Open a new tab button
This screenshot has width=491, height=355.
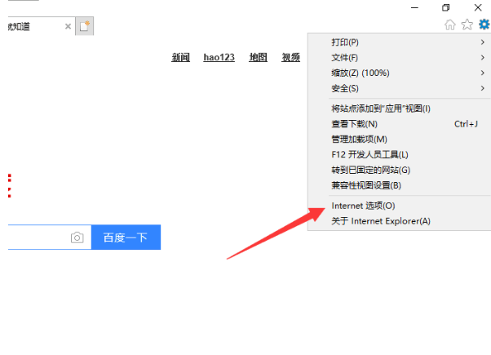pos(85,26)
